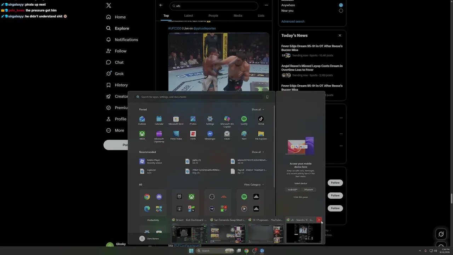Click the X search box containing ufc
The image size is (453, 255).
(x=214, y=6)
